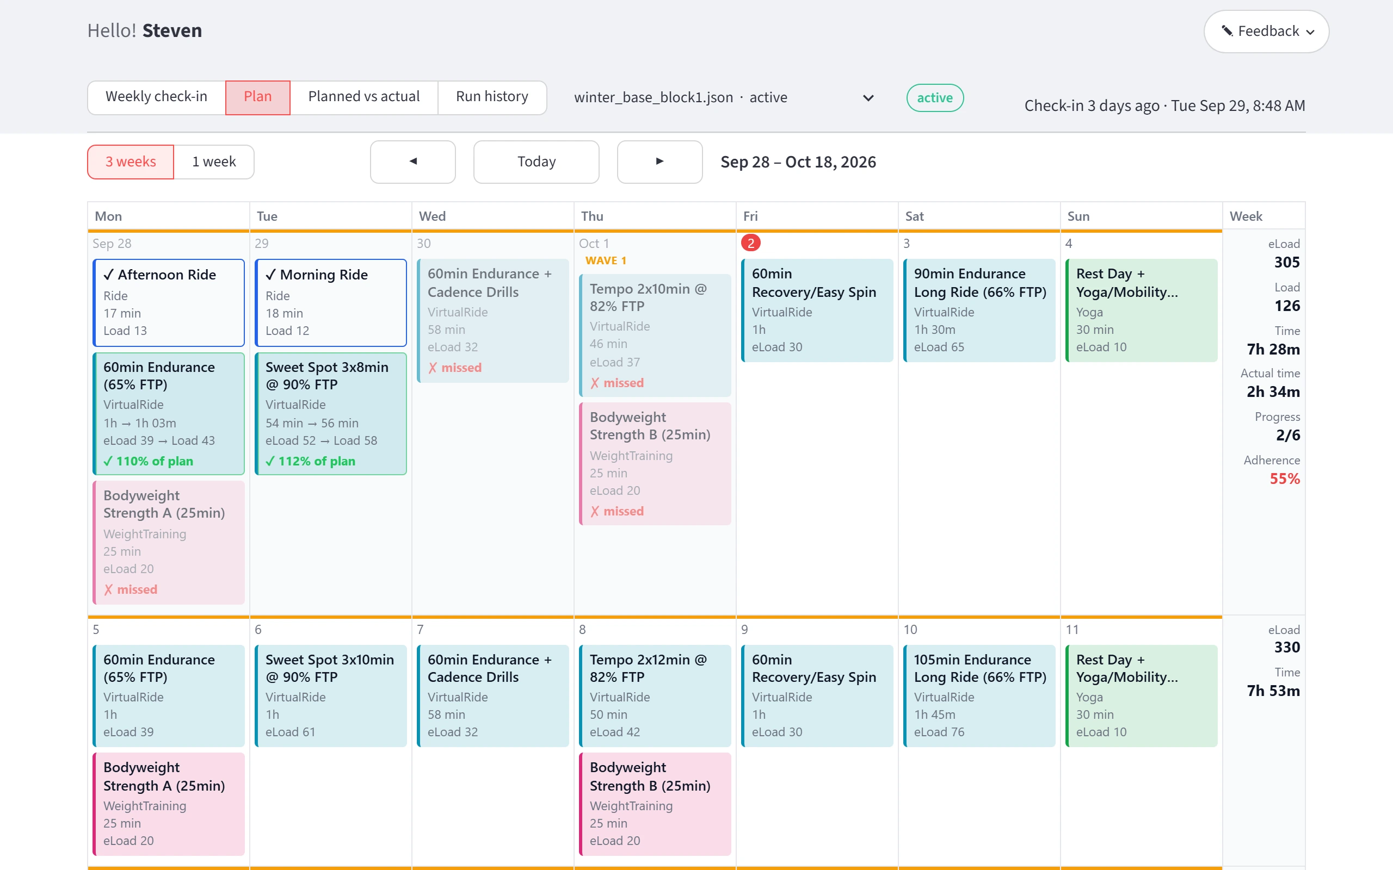Open Oct 8 Bodyweight Strength B card

(x=655, y=804)
